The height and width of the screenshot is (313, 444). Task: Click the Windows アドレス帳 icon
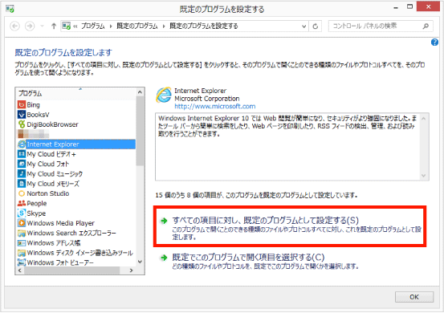click(x=22, y=243)
